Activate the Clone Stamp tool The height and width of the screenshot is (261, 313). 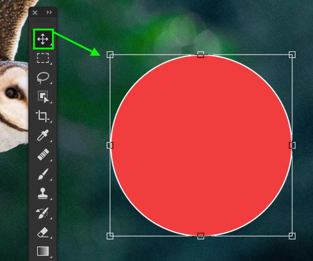43,194
